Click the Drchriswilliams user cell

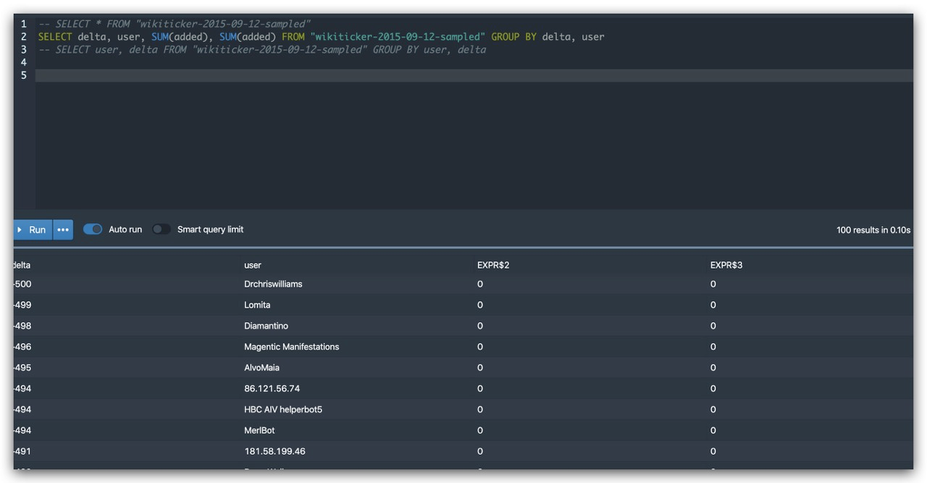(273, 284)
